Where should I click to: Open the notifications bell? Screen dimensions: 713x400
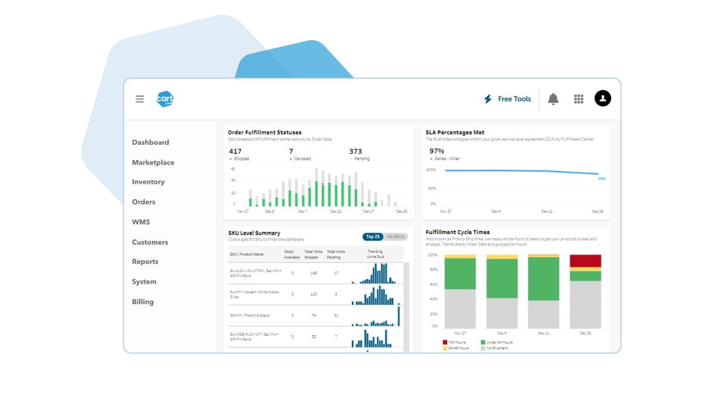[x=553, y=99]
